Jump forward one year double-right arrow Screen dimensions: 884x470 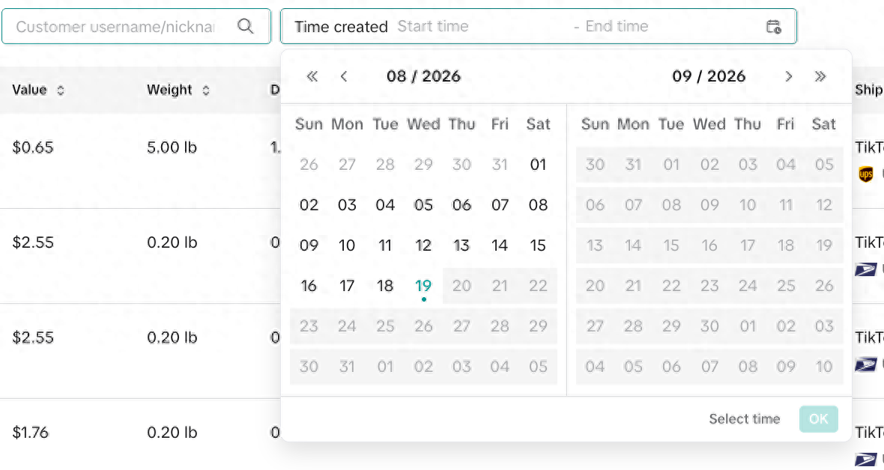[x=820, y=76]
